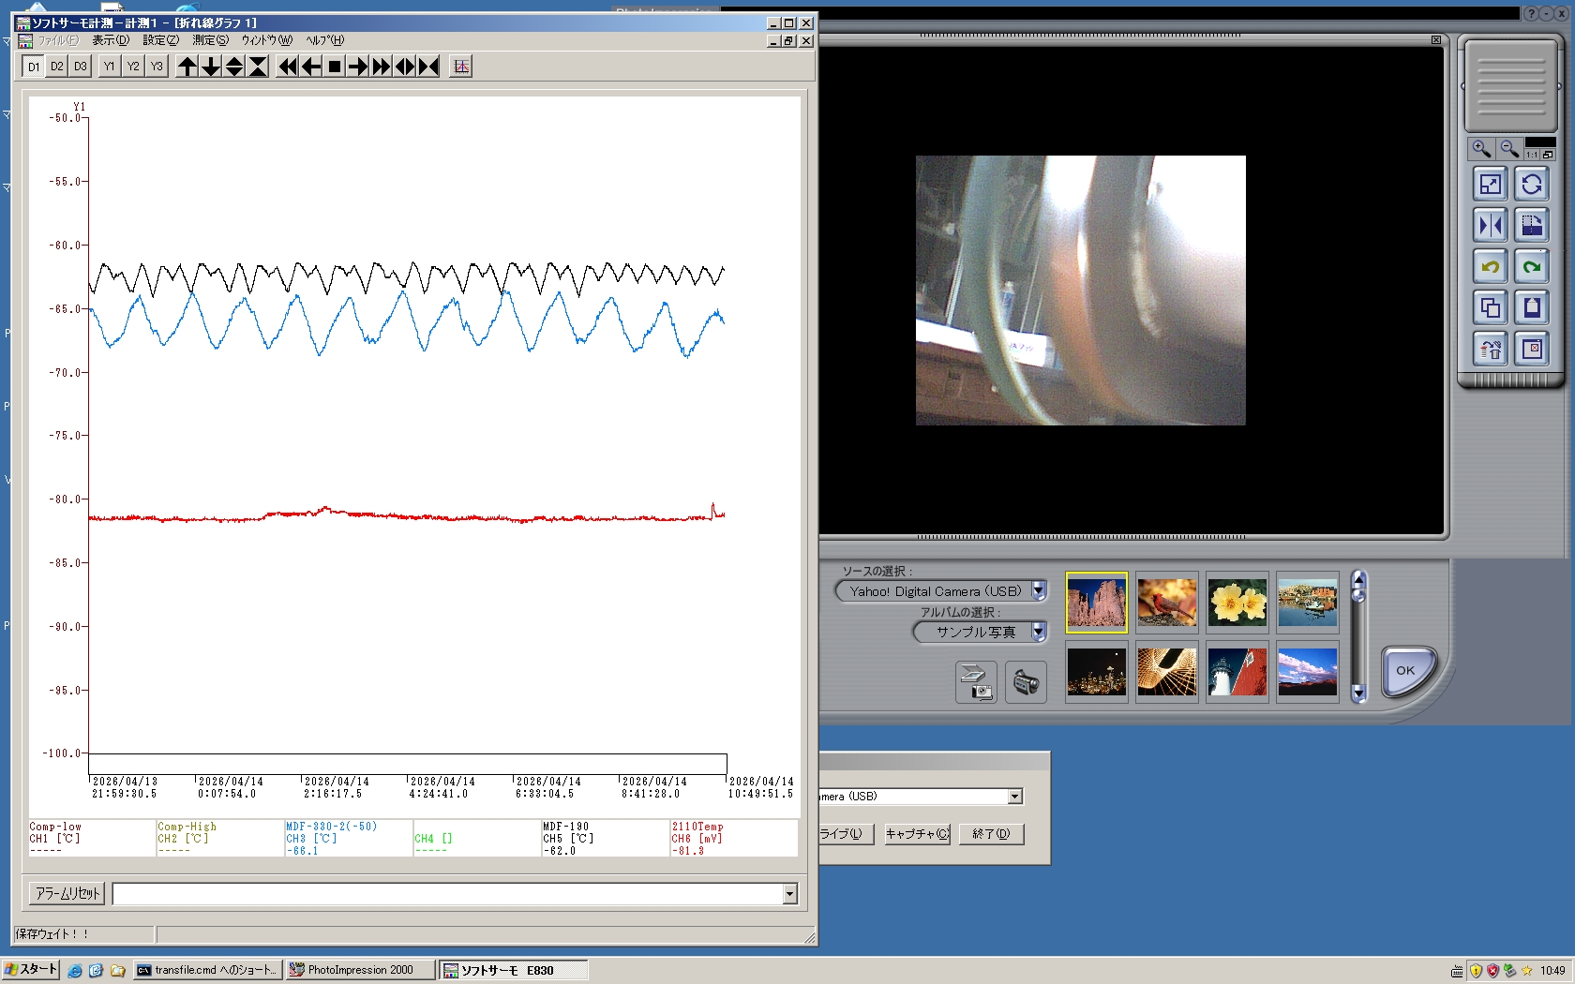Screen dimensions: 1575x984
Task: Click the scanner and camera acquire icon
Action: coord(976,682)
